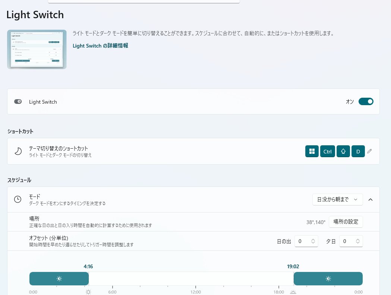
Task: Click the オン state label
Action: tap(350, 102)
